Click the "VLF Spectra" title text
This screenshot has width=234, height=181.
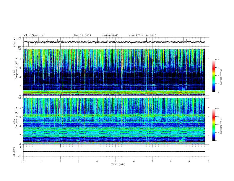click(33, 35)
